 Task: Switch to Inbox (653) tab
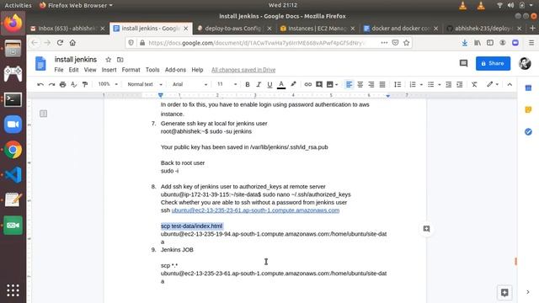67,29
